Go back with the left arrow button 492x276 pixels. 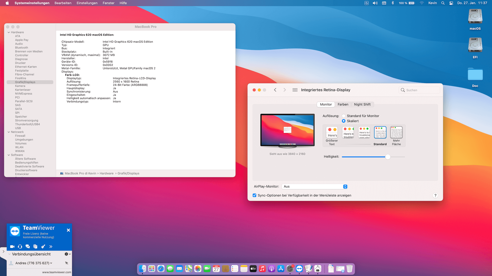coord(275,90)
